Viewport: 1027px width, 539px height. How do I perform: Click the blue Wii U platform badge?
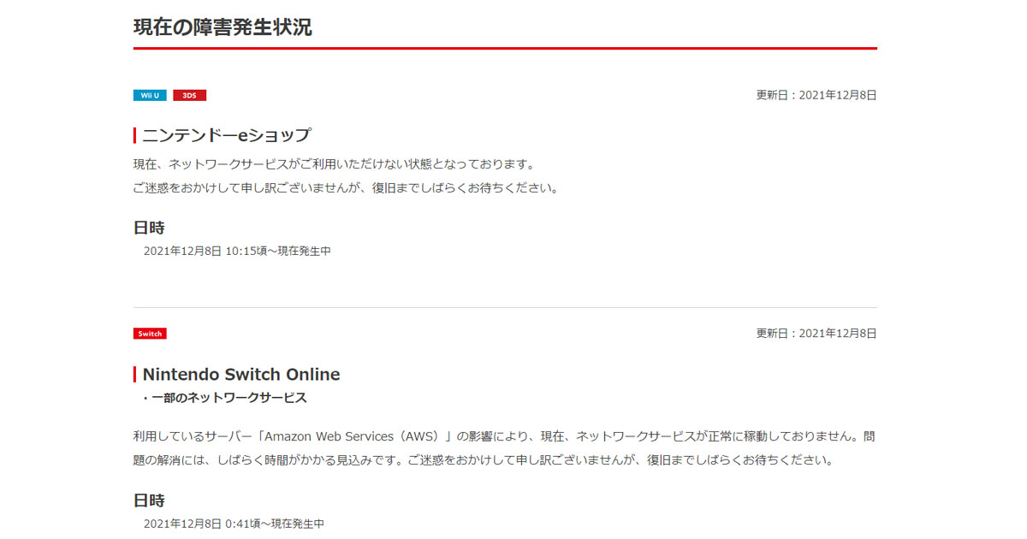[150, 96]
